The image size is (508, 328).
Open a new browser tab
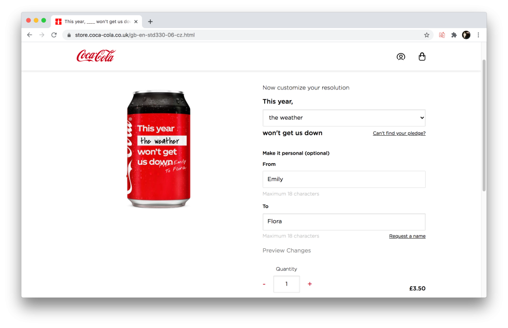(x=150, y=22)
